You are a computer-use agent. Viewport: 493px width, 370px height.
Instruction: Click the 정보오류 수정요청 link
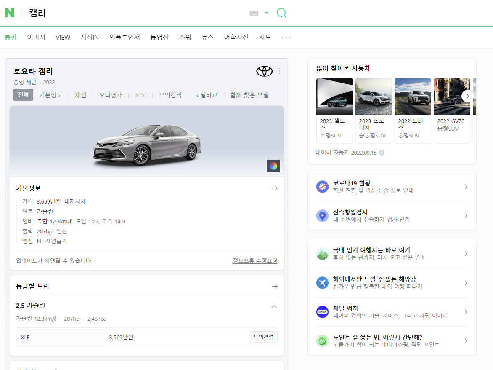255,261
